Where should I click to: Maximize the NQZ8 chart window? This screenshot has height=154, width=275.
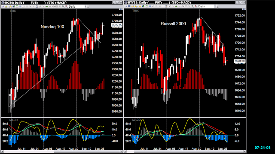pyautogui.click(x=117, y=3)
